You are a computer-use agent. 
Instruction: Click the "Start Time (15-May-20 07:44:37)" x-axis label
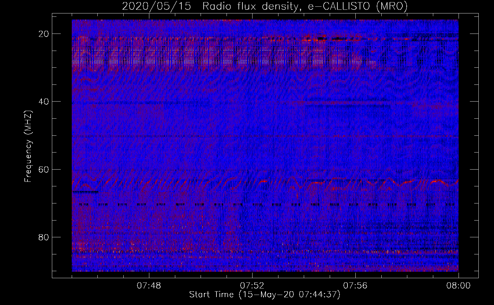pyautogui.click(x=265, y=295)
